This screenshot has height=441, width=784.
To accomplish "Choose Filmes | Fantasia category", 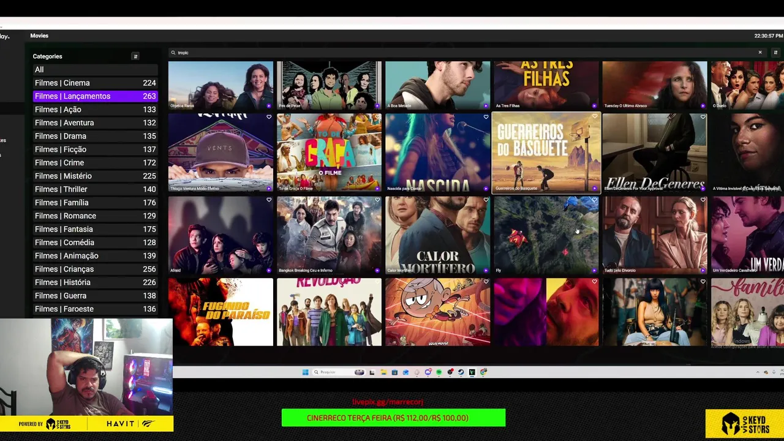I will (96, 229).
